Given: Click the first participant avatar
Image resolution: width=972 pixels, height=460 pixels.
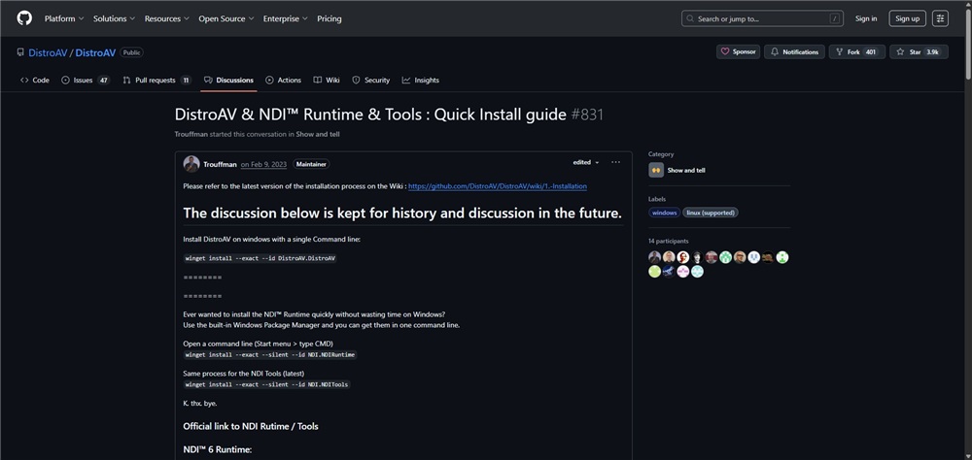Looking at the screenshot, I should pyautogui.click(x=654, y=257).
